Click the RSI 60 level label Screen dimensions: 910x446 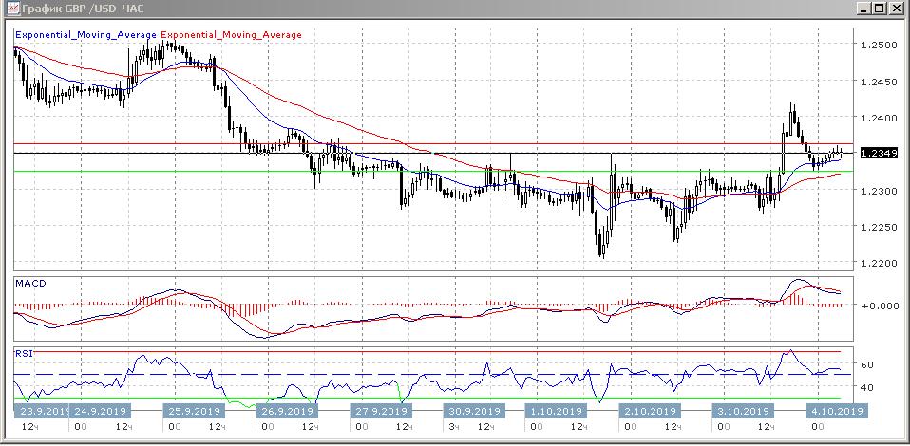coord(868,364)
